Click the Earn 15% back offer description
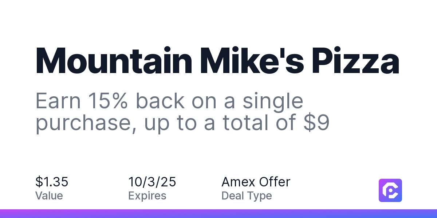 click(x=183, y=112)
